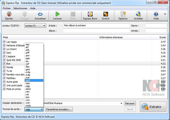Uncheck the Matthieu track
This screenshot has width=170, height=120.
4,78
